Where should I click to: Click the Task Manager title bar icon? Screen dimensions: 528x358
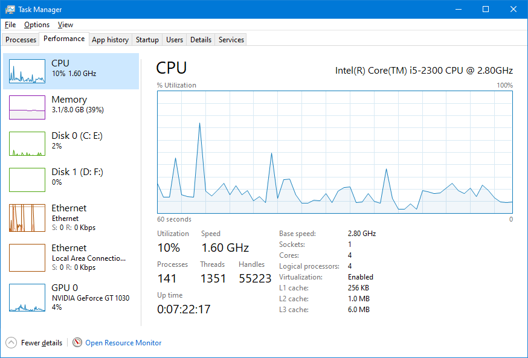(10, 10)
